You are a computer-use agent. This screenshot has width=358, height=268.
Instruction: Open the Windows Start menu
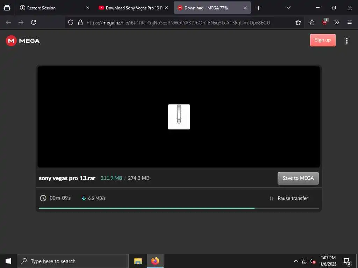pos(8,261)
